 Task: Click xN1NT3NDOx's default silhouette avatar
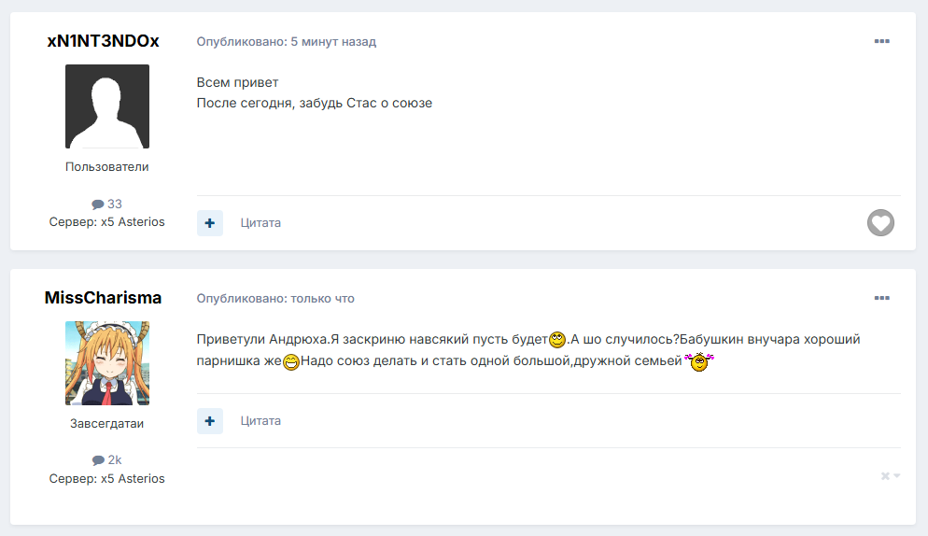[x=107, y=106]
